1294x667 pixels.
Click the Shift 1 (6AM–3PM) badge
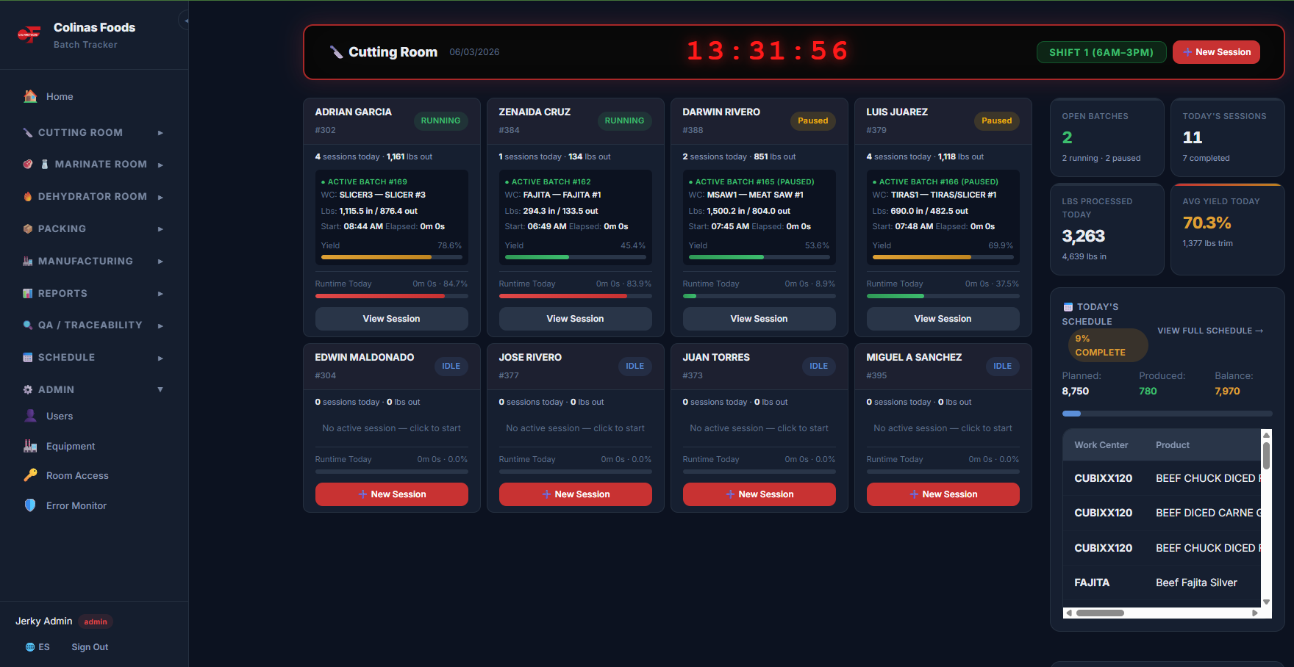click(x=1101, y=52)
